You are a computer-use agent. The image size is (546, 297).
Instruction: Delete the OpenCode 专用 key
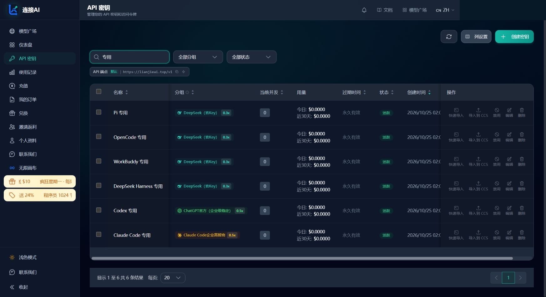coord(522,137)
